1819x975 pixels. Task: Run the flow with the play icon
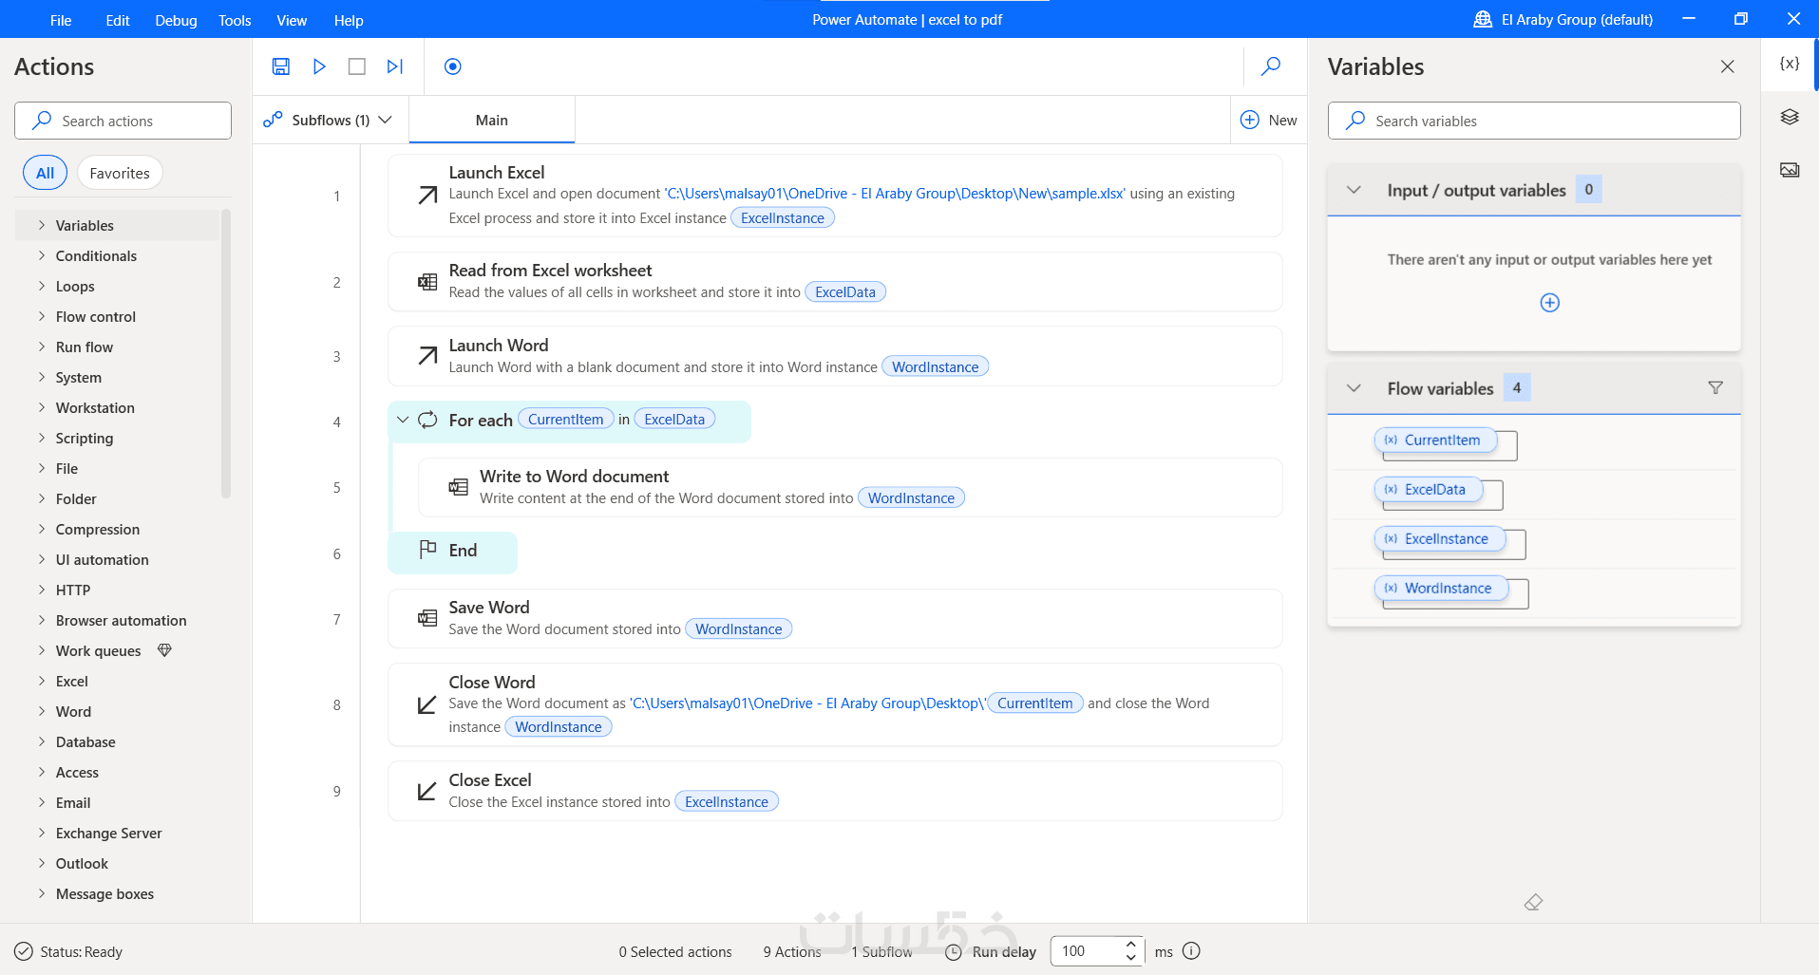click(319, 66)
